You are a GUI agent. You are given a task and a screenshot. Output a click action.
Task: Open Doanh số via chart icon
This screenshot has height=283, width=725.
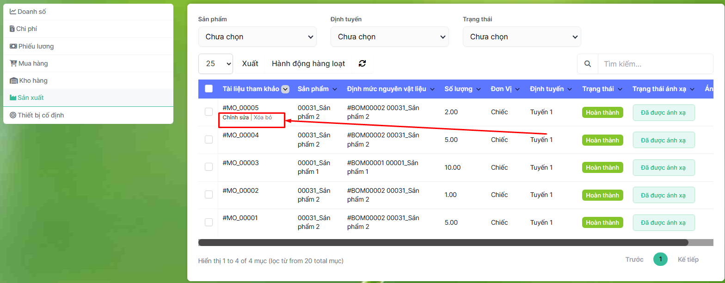(x=13, y=12)
